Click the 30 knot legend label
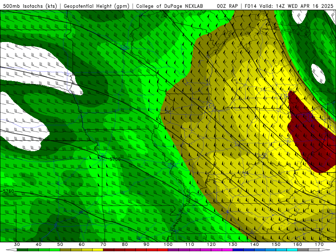Viewport: 336px width, 252px height. [17, 244]
